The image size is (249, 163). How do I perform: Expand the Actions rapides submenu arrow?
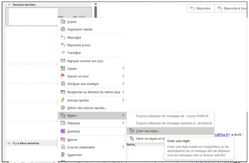pyautogui.click(x=123, y=100)
